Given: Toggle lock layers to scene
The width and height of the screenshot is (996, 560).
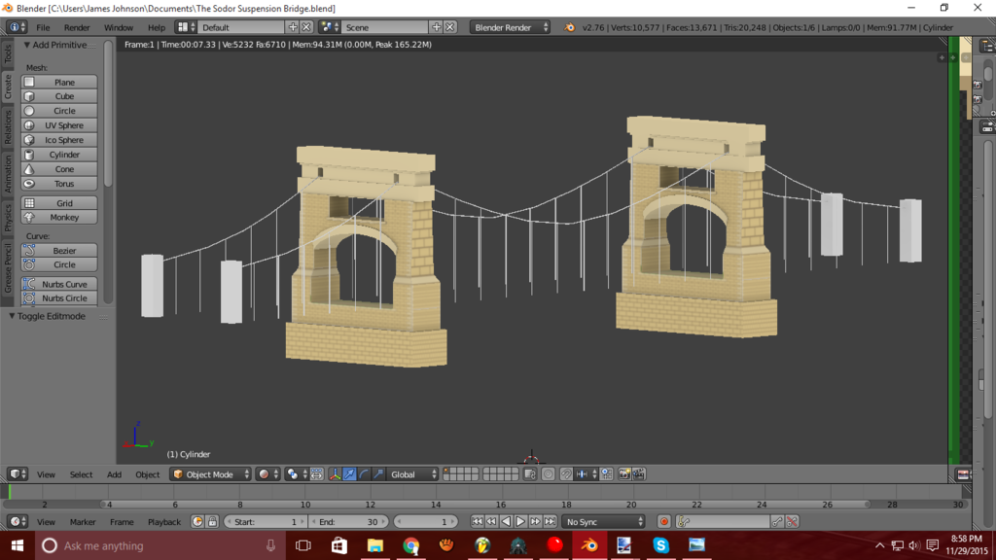Looking at the screenshot, I should (x=530, y=474).
